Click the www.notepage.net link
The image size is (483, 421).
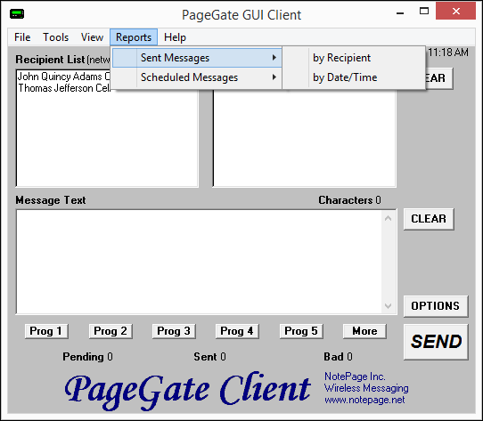(x=364, y=400)
